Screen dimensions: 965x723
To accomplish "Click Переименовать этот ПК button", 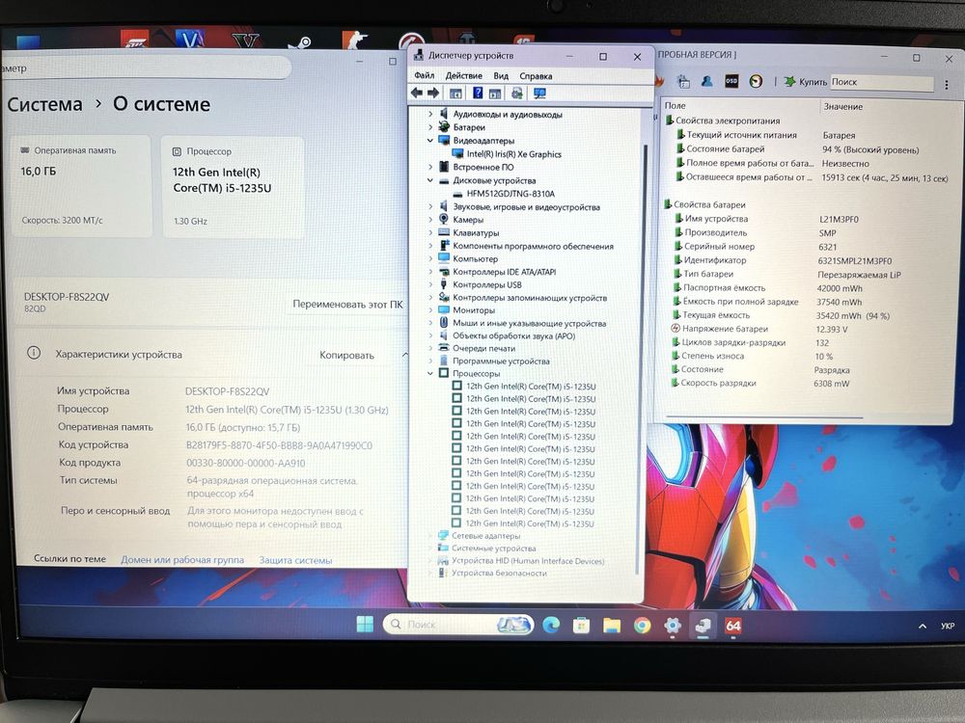I will pyautogui.click(x=347, y=304).
